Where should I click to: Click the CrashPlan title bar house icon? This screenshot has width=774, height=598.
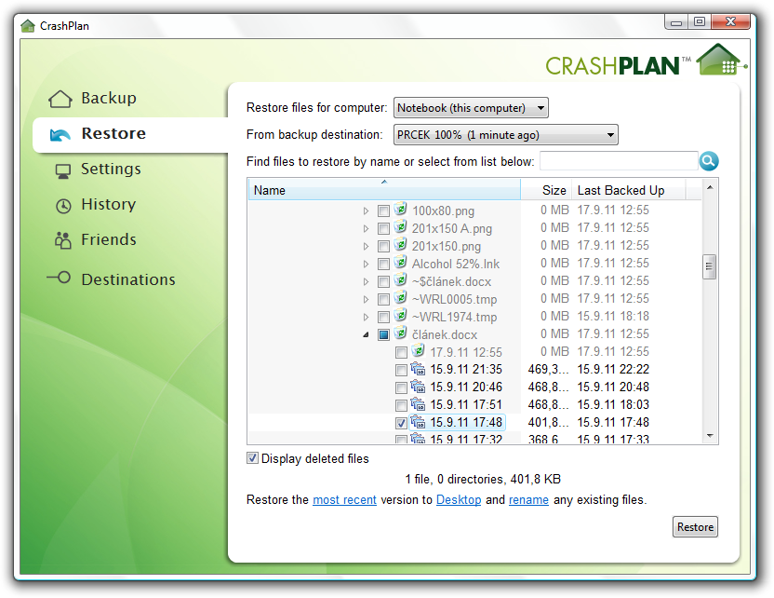tap(28, 26)
